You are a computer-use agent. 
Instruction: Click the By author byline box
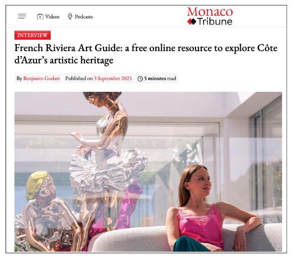(x=38, y=78)
